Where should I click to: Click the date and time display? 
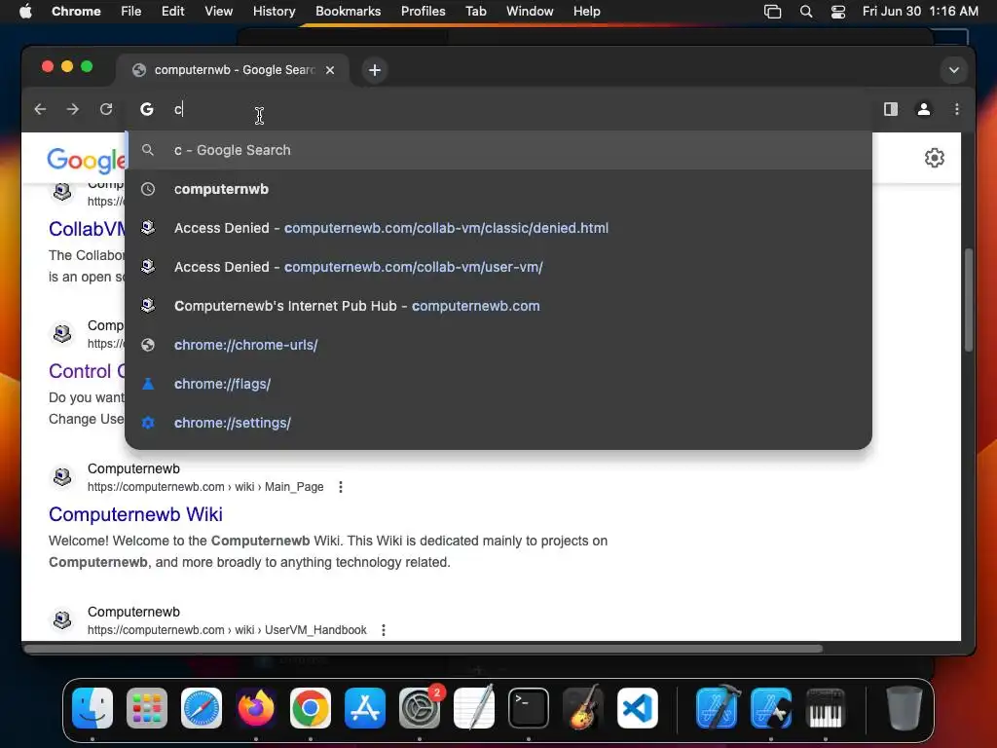coord(920,12)
